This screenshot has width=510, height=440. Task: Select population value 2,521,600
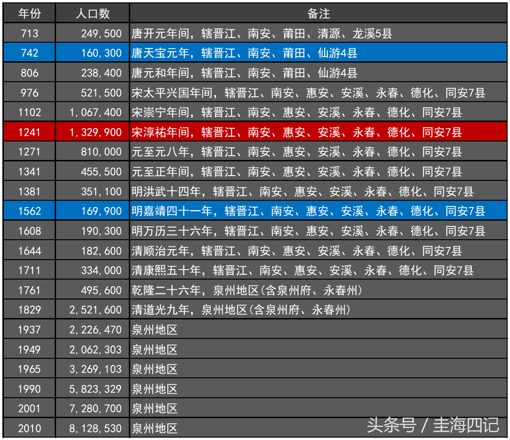coord(96,310)
